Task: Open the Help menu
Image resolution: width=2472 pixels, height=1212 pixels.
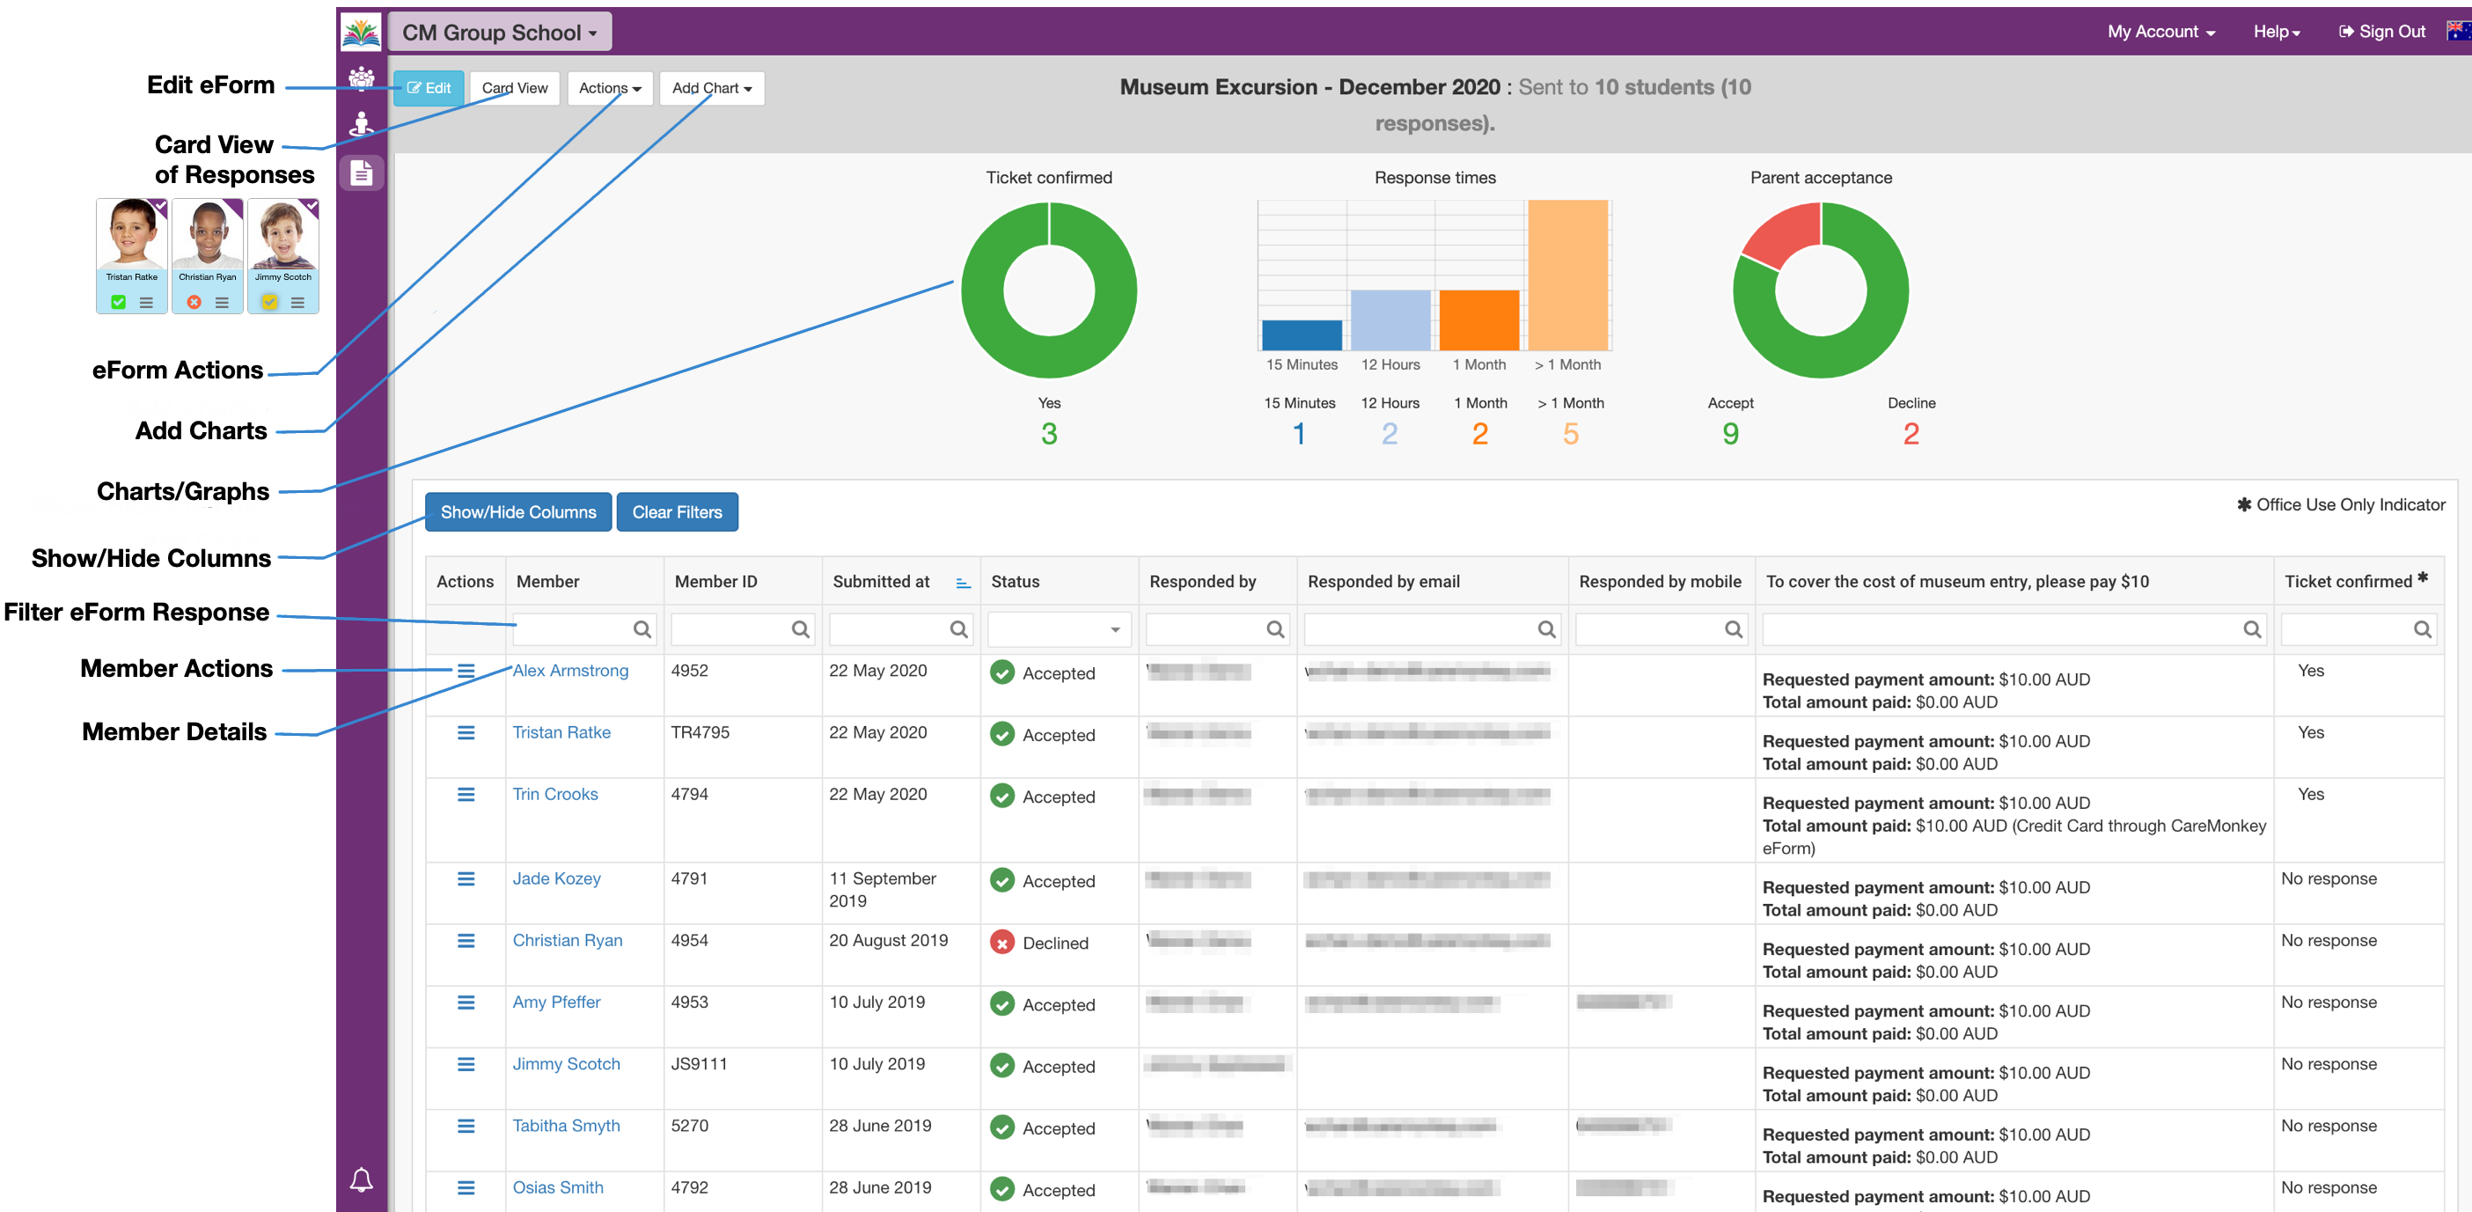Action: pos(2277,32)
